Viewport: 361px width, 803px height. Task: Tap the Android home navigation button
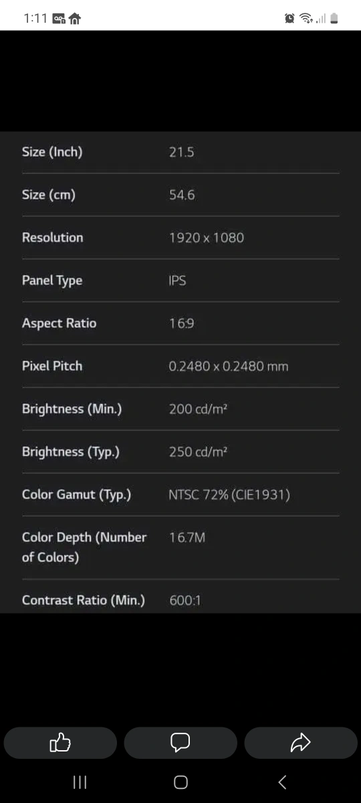coord(180,782)
